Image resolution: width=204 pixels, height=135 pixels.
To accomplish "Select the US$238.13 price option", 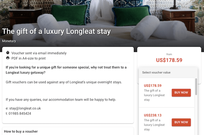I will pyautogui.click(x=153, y=115).
